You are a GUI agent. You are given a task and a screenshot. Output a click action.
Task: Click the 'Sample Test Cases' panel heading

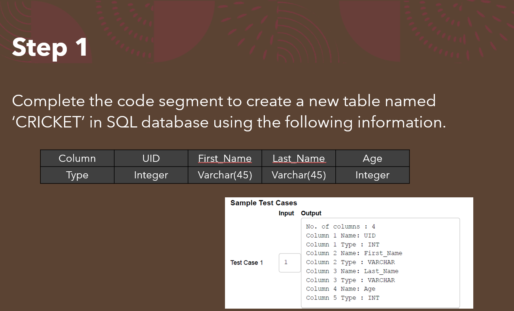coord(264,203)
